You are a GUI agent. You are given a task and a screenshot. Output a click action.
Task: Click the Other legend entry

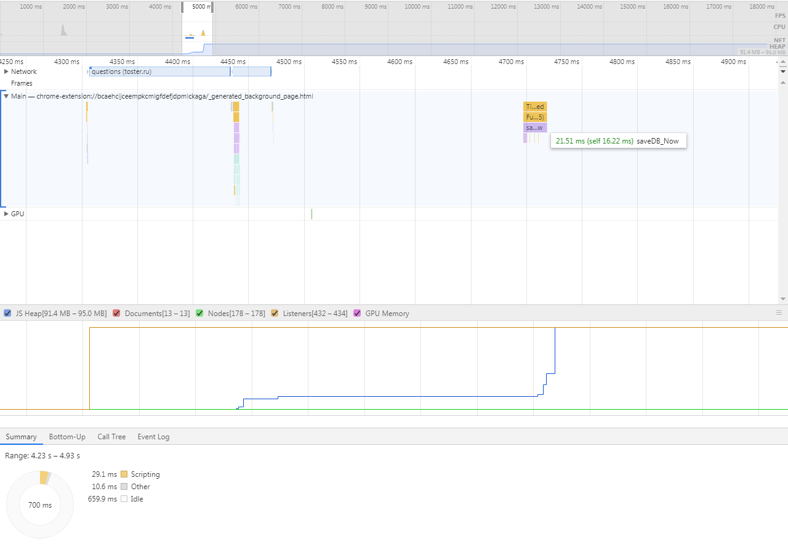point(135,487)
